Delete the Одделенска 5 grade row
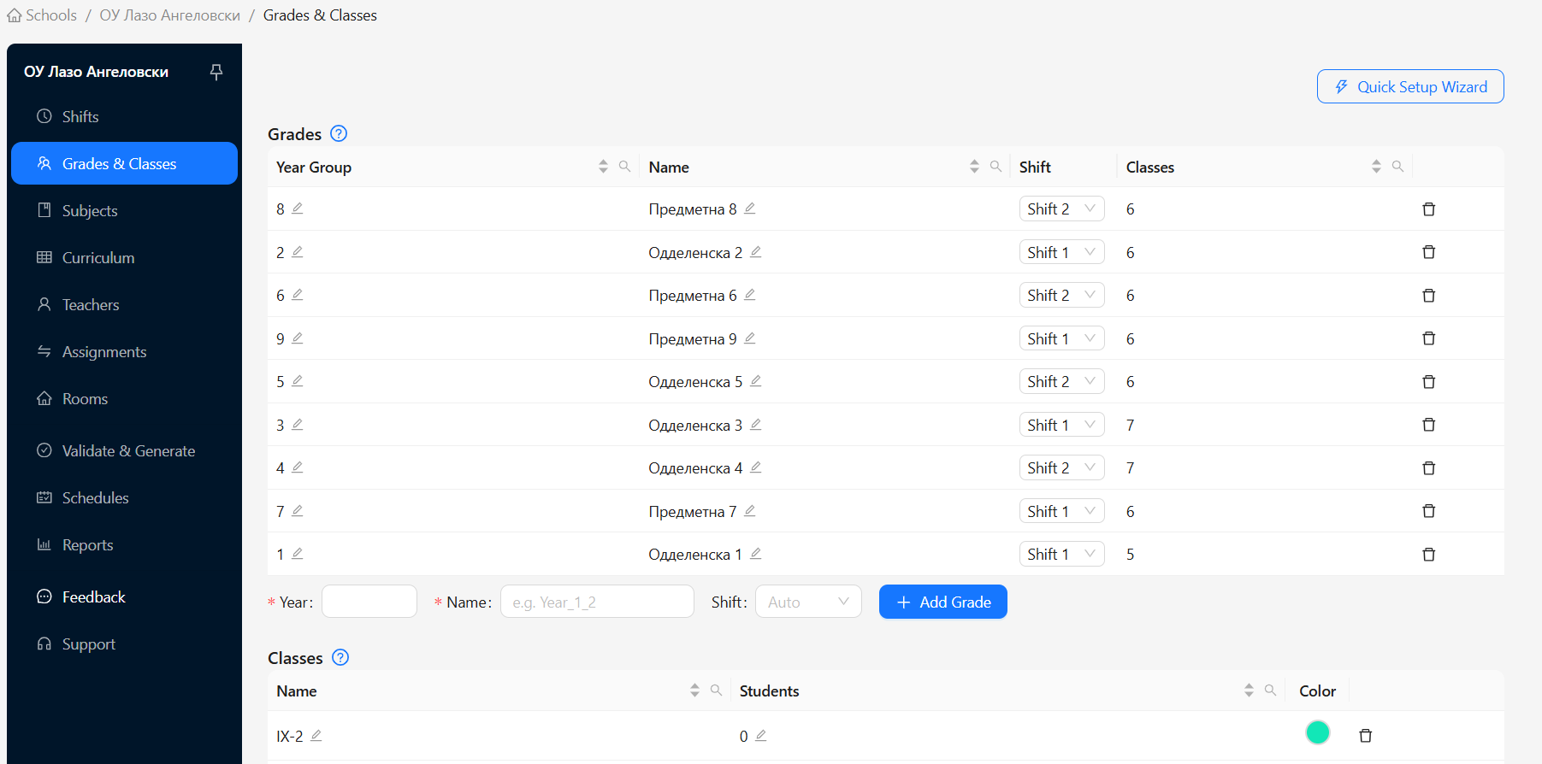The height and width of the screenshot is (764, 1542). coord(1428,382)
